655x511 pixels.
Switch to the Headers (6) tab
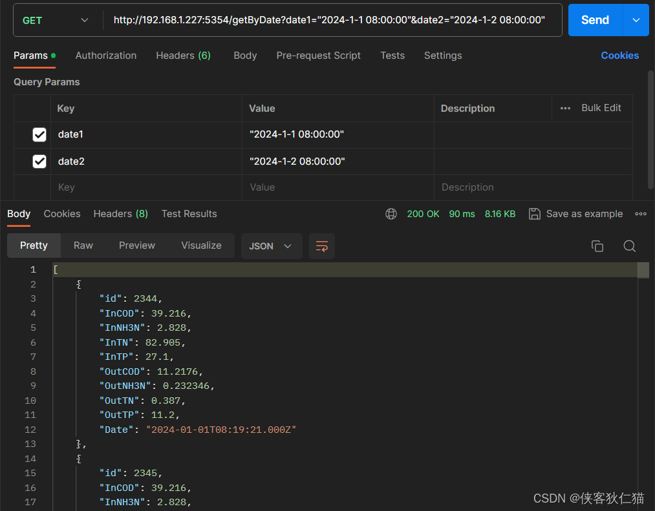183,56
